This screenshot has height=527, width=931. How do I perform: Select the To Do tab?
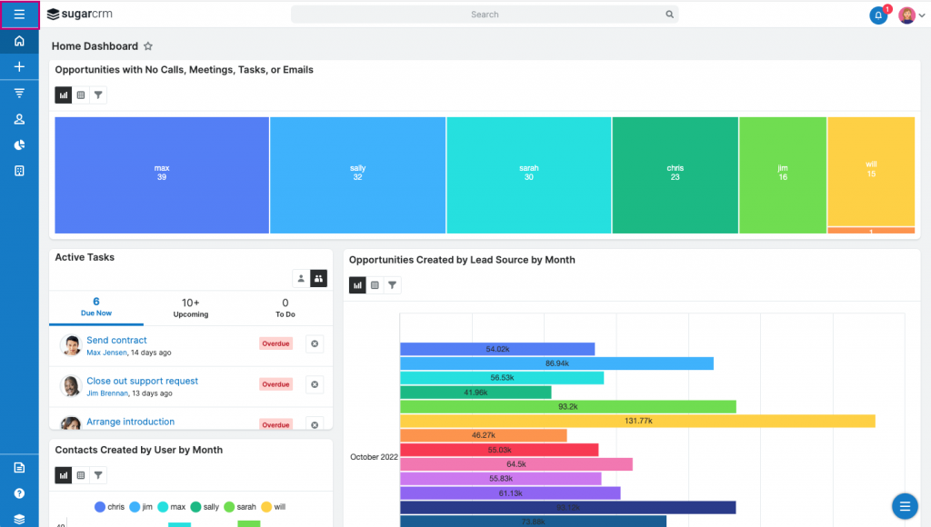(x=285, y=308)
